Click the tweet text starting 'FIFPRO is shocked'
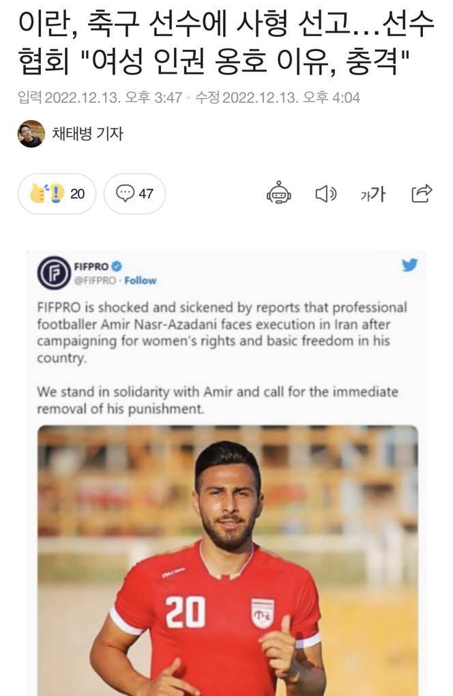The width and height of the screenshot is (453, 696). (222, 332)
